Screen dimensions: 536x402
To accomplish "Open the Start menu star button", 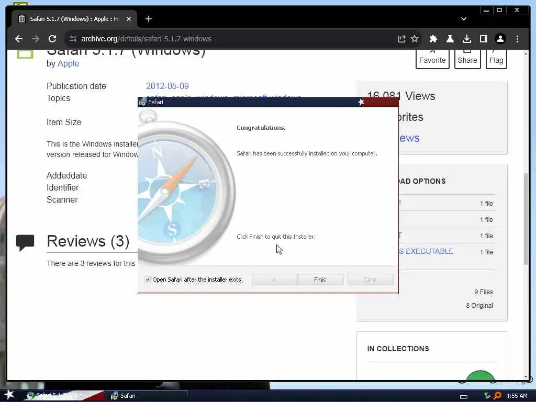I will click(9, 395).
